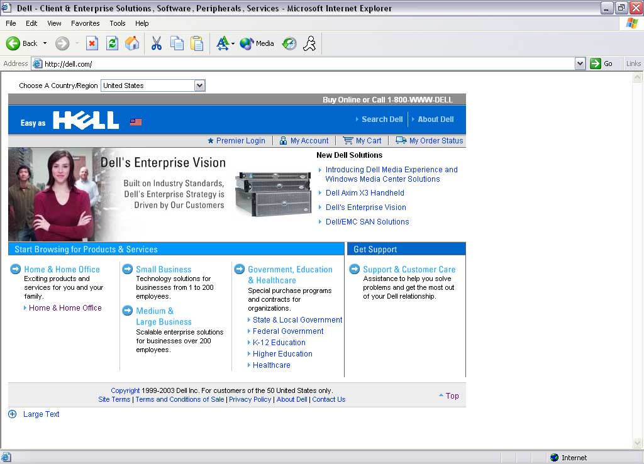Open the Tools menu
The image size is (644, 464).
click(x=118, y=23)
